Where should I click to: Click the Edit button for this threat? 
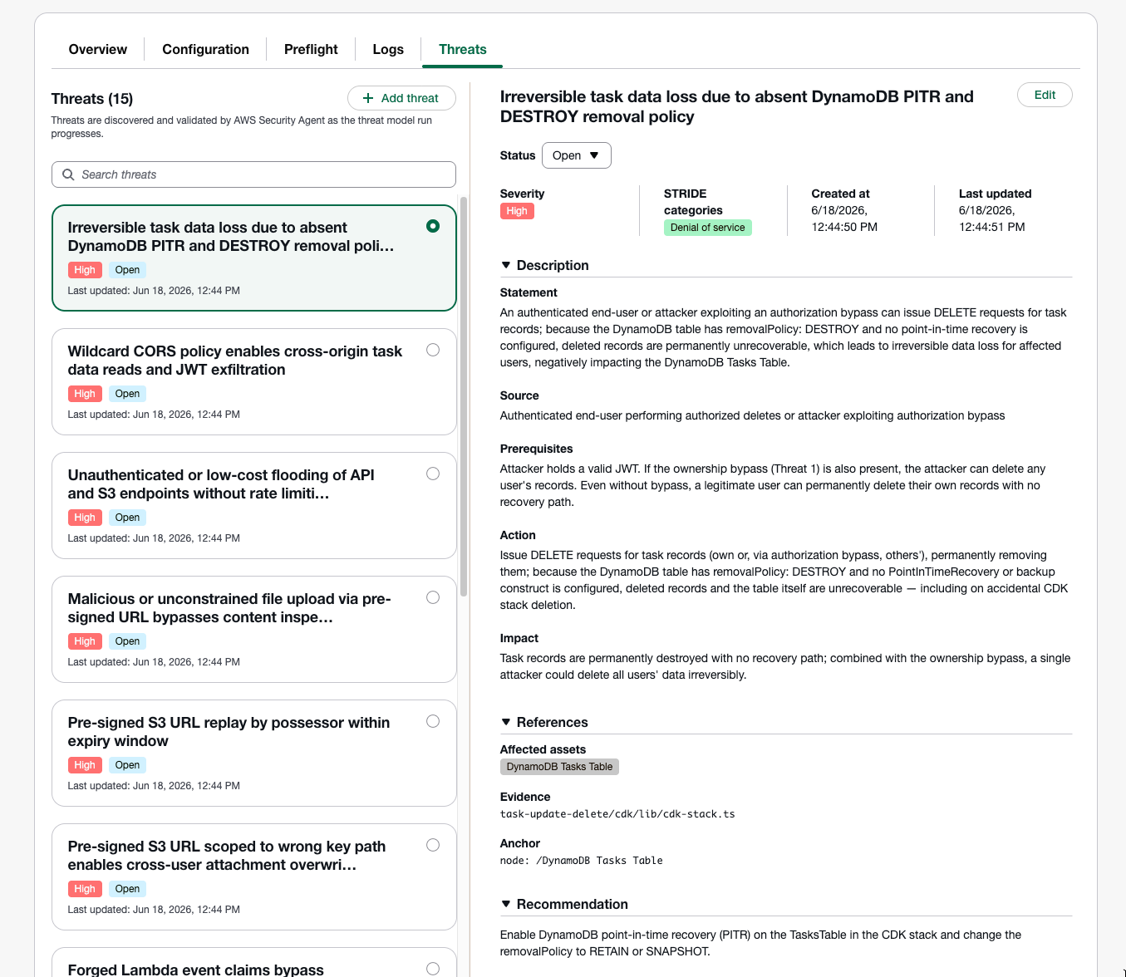point(1045,95)
